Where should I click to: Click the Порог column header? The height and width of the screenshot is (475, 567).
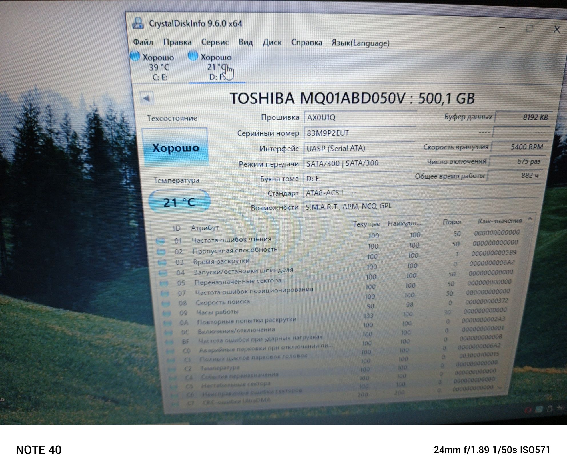point(452,222)
